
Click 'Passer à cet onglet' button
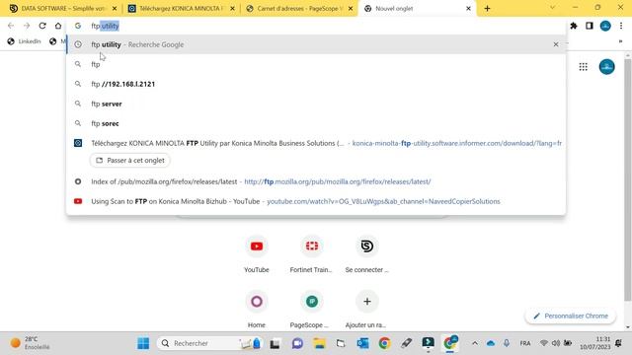[x=130, y=160]
